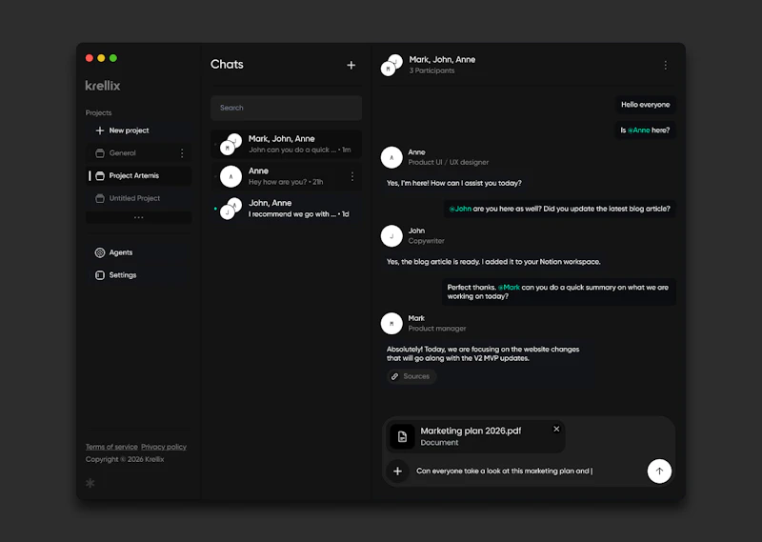Screen dimensions: 762x542
Task: Open options menu for General project
Action: 182,153
